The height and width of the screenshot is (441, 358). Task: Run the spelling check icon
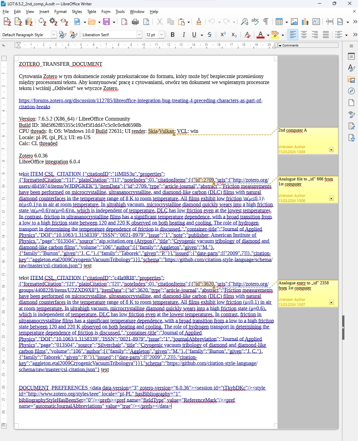point(255,22)
